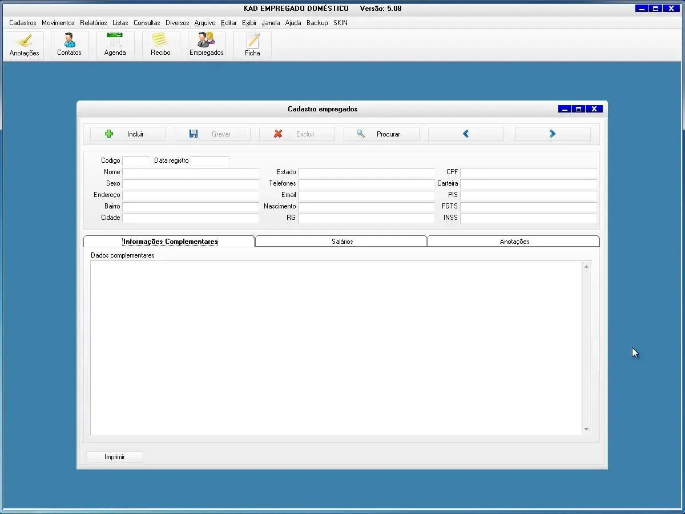Click scrollbar down arrow in Dados complementares
Screen dimensions: 685x514
(586, 429)
